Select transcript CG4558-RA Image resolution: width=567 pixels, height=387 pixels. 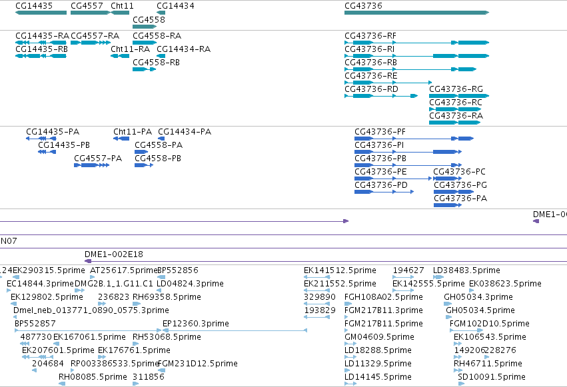(x=145, y=43)
